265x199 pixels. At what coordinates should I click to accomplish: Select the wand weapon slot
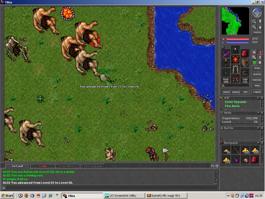226,63
